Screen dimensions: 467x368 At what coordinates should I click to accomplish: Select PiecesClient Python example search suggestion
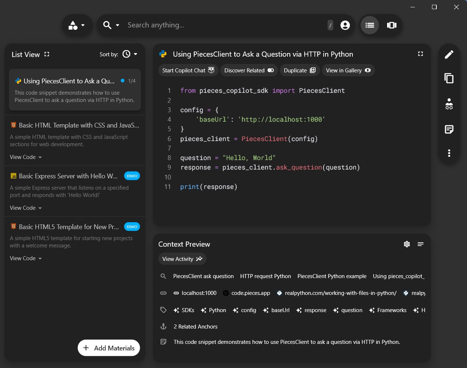332,276
